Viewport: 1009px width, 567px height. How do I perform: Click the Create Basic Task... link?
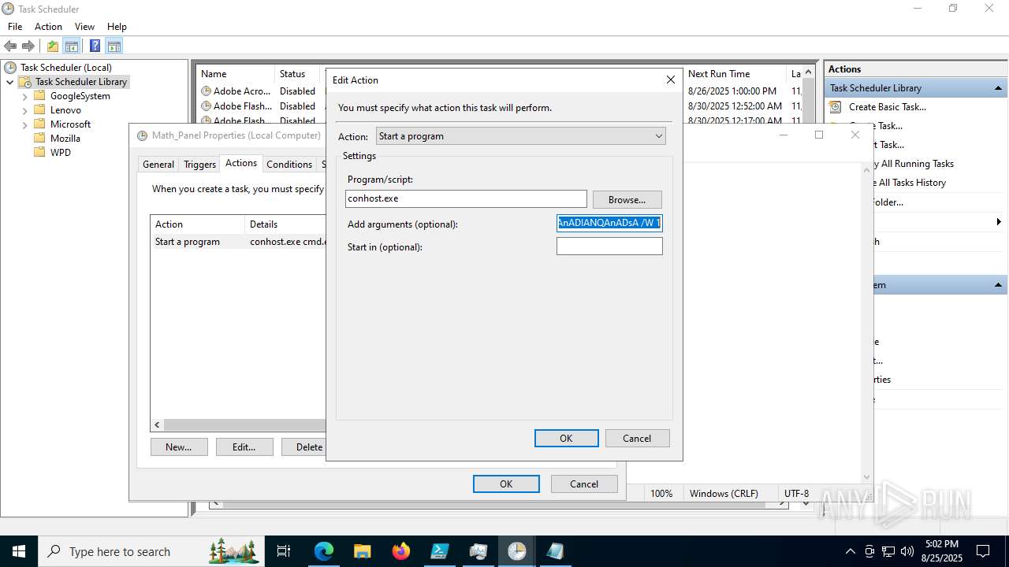pyautogui.click(x=888, y=107)
